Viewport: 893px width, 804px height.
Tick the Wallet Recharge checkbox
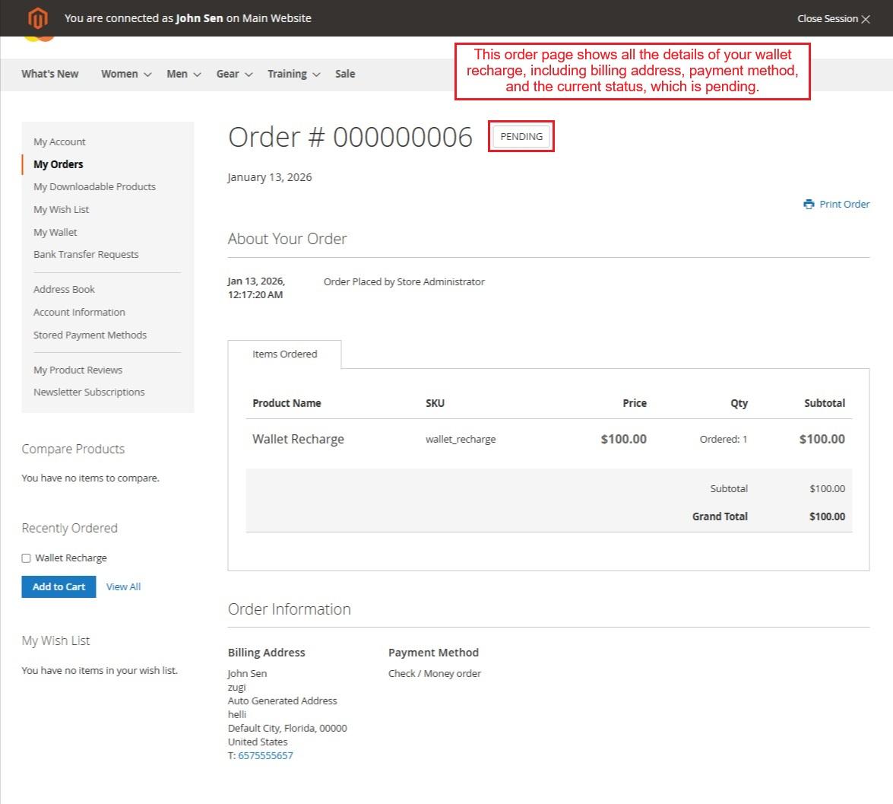pos(26,558)
